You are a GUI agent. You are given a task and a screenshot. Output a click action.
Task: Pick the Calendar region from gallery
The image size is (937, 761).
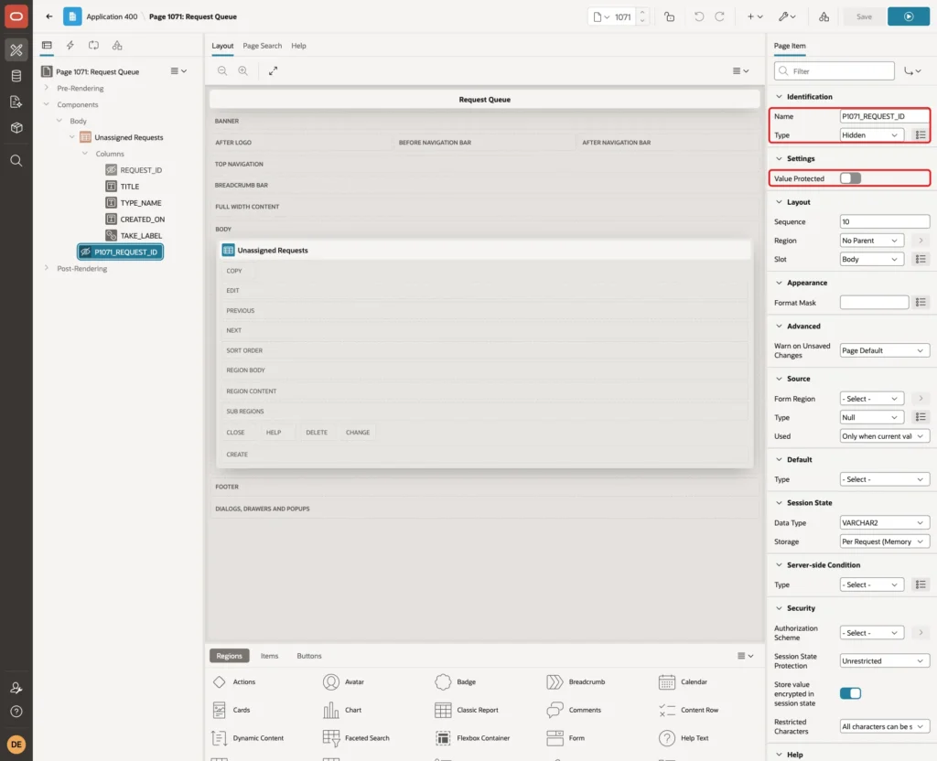pos(683,682)
